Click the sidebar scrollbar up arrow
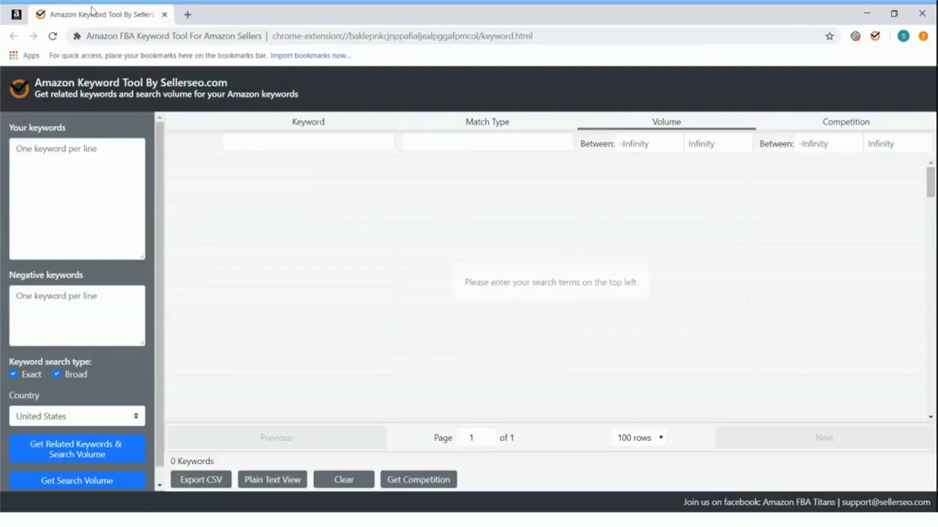 click(160, 116)
